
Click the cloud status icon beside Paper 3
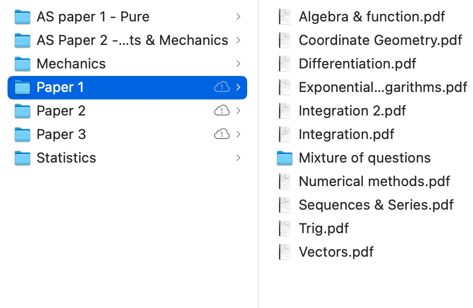pos(222,134)
